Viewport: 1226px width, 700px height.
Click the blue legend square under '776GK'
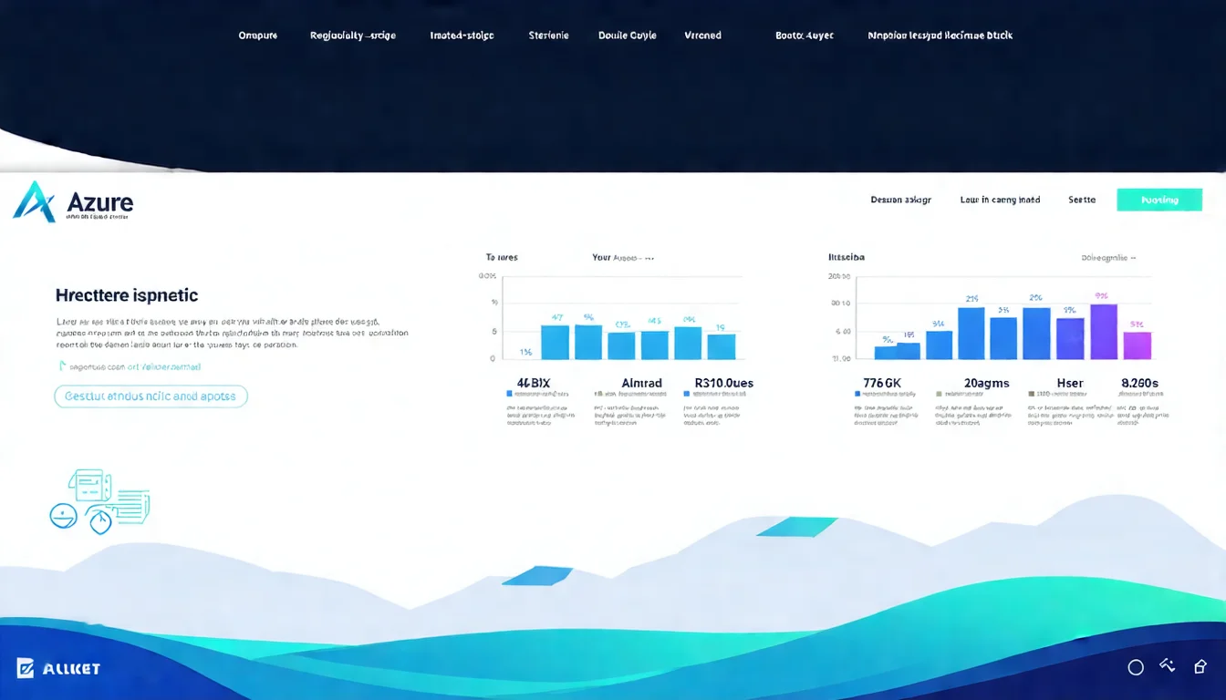pyautogui.click(x=857, y=394)
